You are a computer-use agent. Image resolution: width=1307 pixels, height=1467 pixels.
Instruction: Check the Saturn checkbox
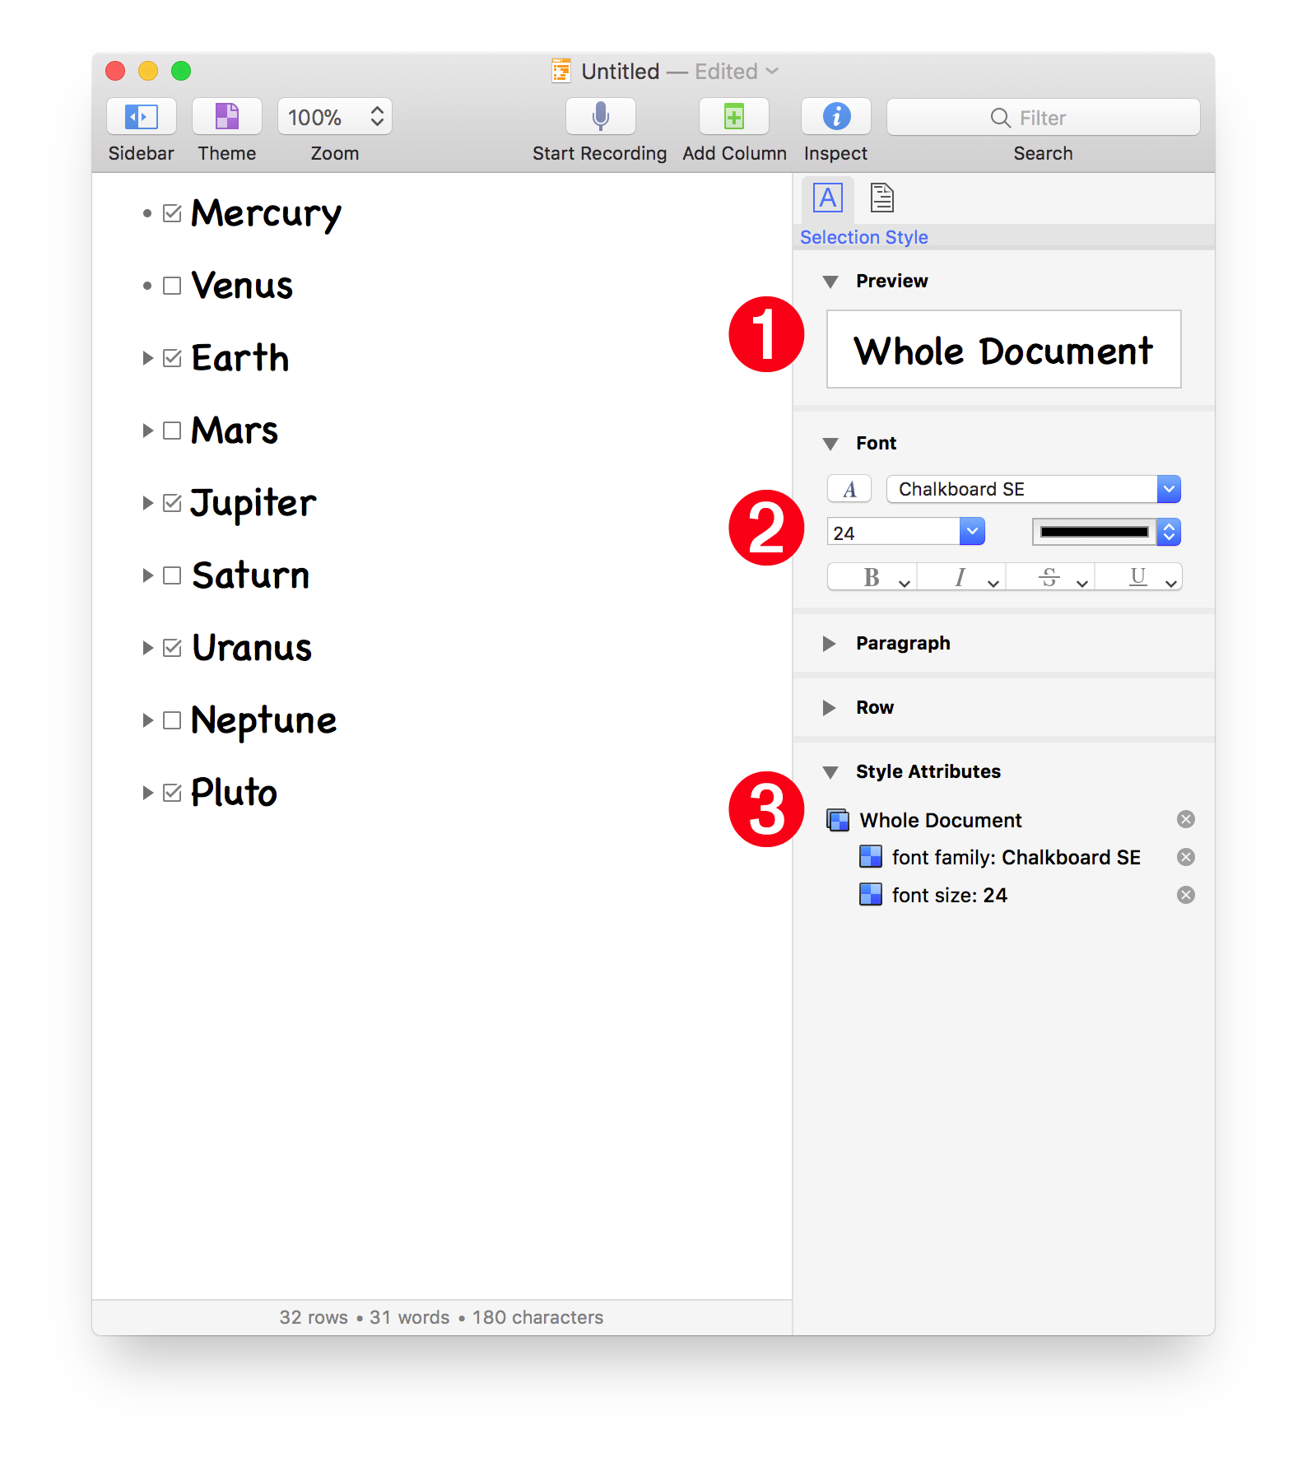point(172,576)
